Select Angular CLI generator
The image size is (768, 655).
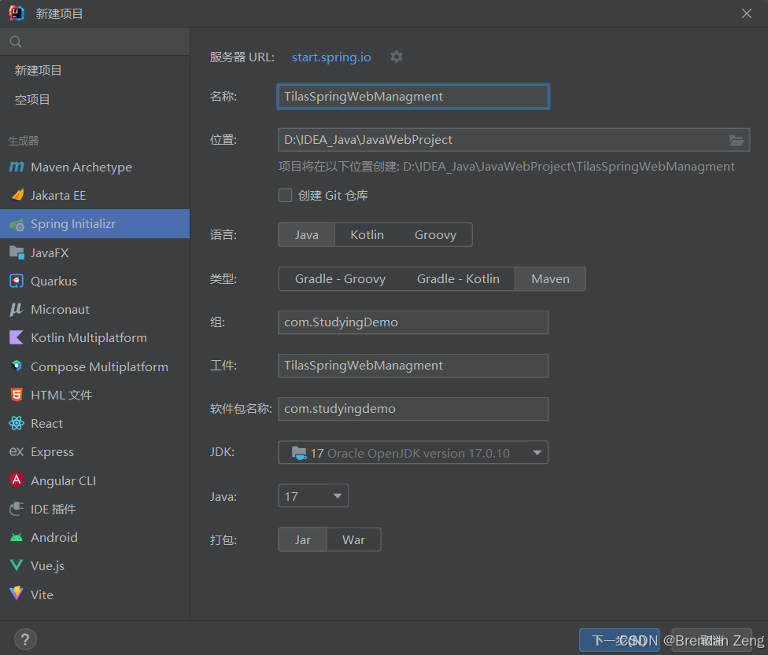point(95,480)
